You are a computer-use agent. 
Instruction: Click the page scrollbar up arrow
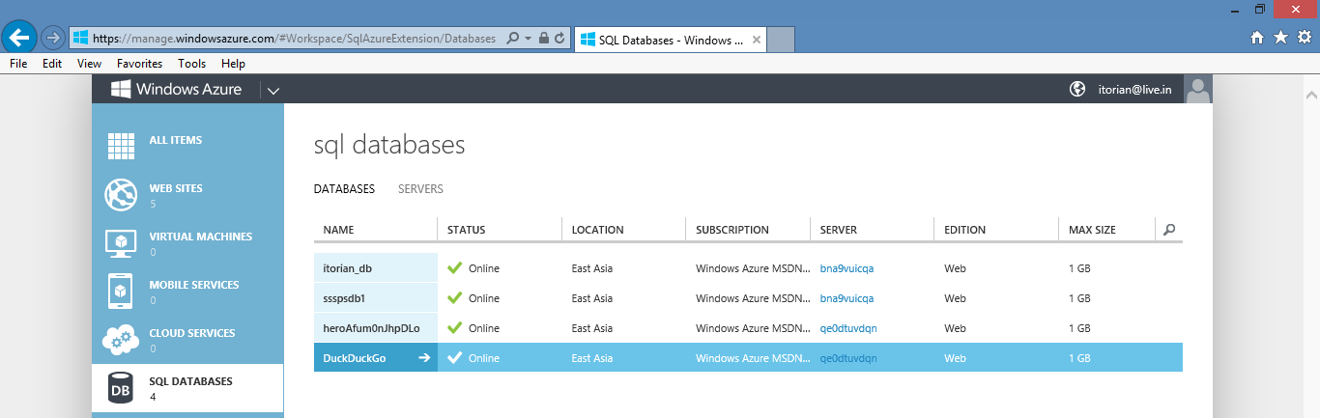click(1311, 96)
